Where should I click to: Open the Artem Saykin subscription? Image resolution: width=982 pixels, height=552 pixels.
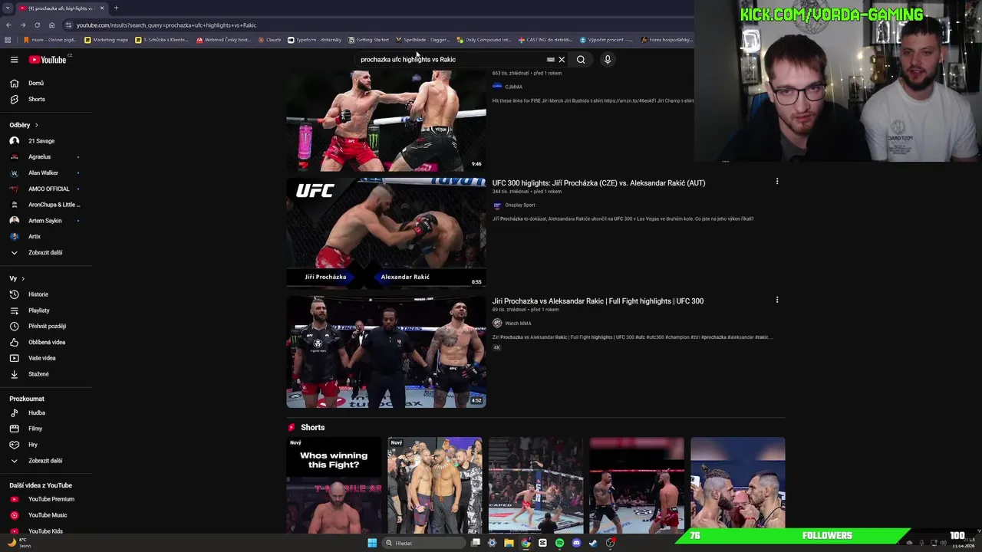tap(46, 221)
